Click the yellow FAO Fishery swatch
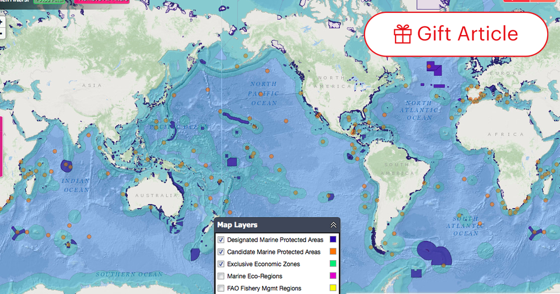 [333, 288]
